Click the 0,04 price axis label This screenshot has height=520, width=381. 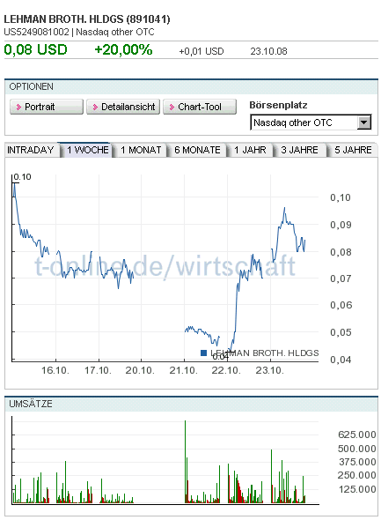[341, 360]
